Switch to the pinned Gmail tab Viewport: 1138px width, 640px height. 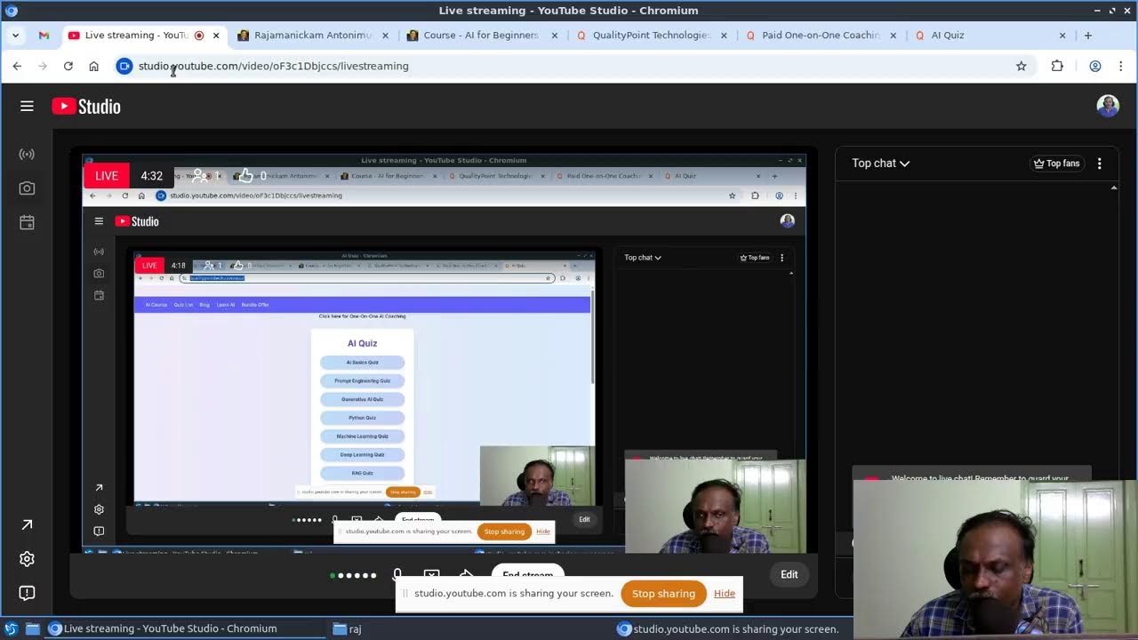(44, 36)
